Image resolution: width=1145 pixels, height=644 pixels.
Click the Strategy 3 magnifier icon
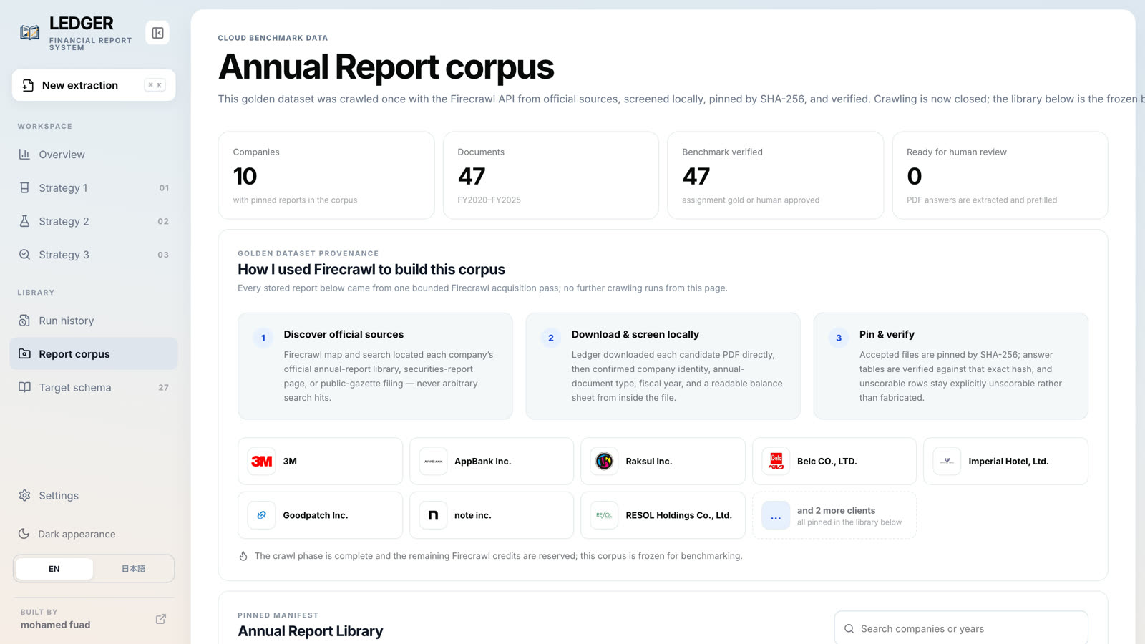pyautogui.click(x=24, y=255)
